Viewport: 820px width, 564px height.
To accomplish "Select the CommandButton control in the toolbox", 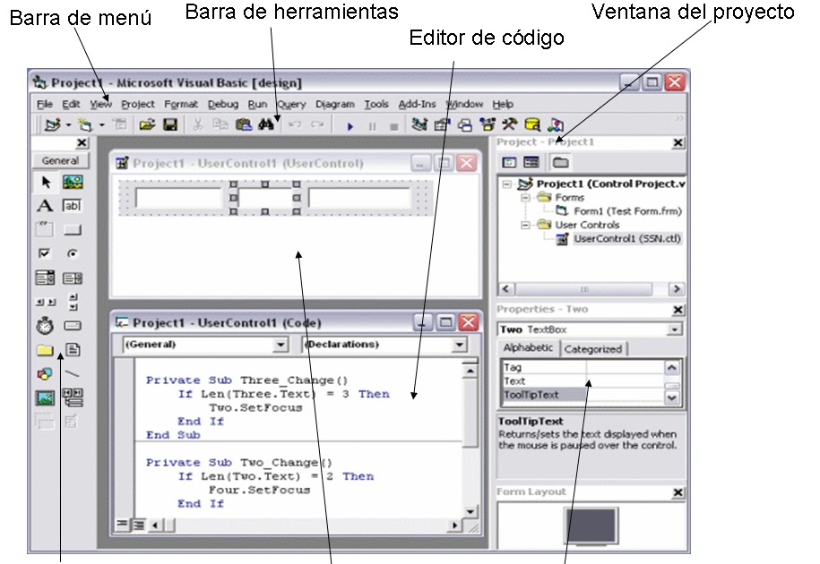I will click(73, 230).
